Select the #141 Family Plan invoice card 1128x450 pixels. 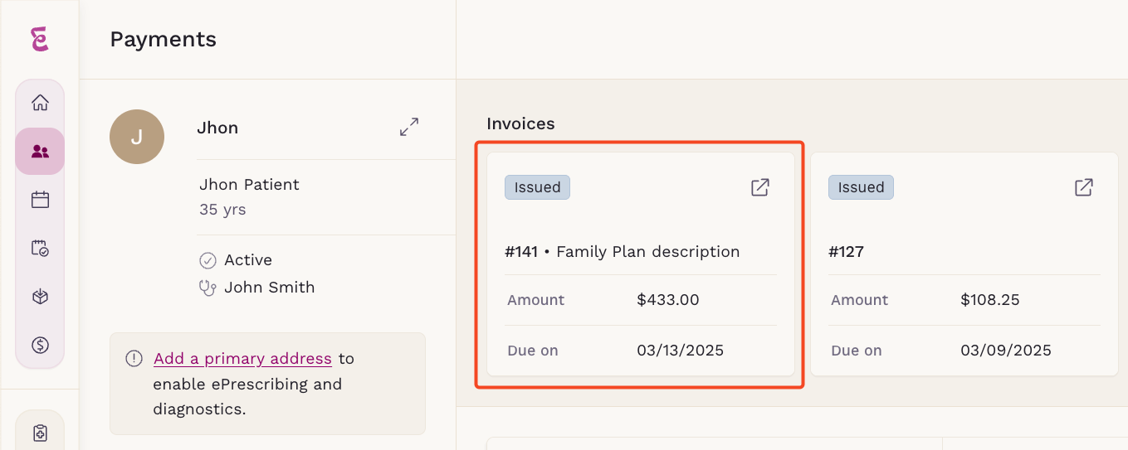641,264
